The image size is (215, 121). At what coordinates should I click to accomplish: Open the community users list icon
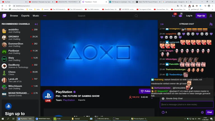pos(211,24)
